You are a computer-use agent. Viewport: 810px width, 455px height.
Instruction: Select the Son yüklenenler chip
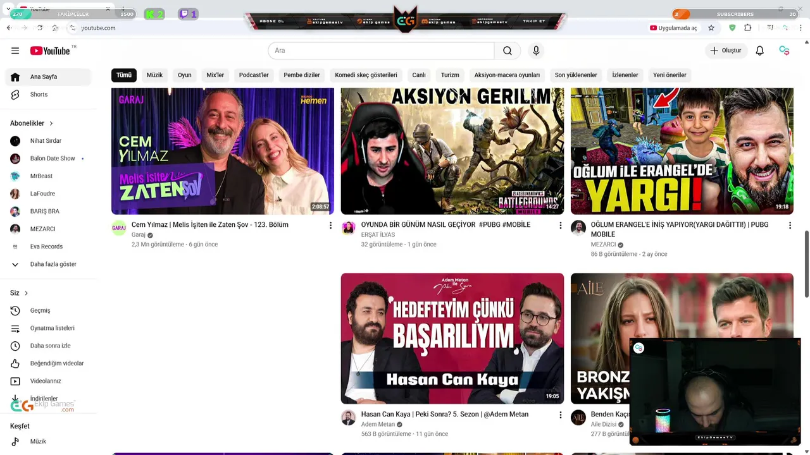[576, 75]
